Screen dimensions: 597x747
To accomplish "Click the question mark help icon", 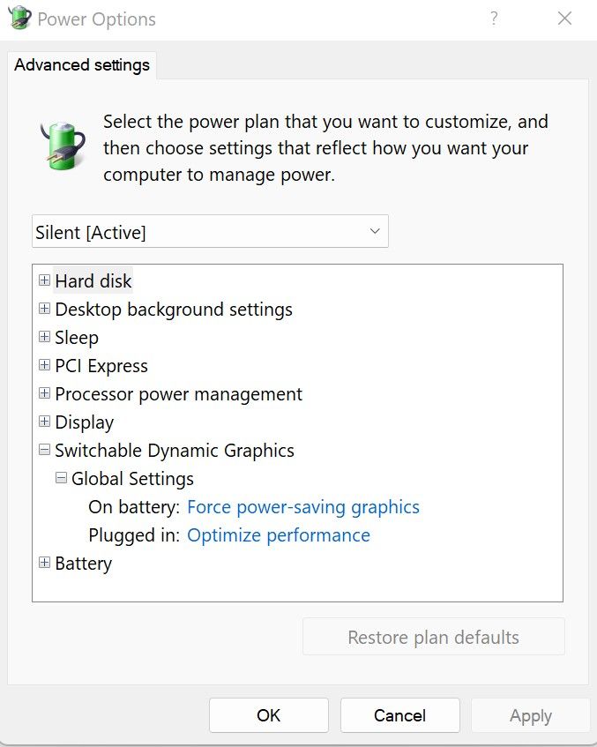I will (x=494, y=19).
